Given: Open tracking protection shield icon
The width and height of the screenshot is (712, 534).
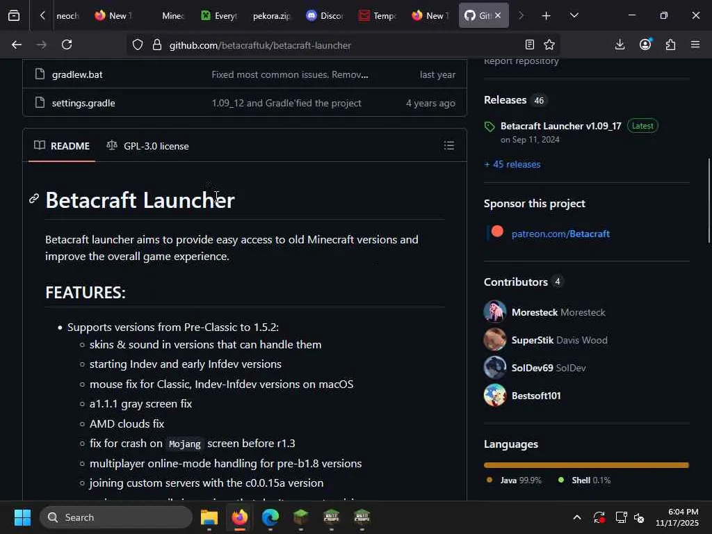Looking at the screenshot, I should click(138, 45).
